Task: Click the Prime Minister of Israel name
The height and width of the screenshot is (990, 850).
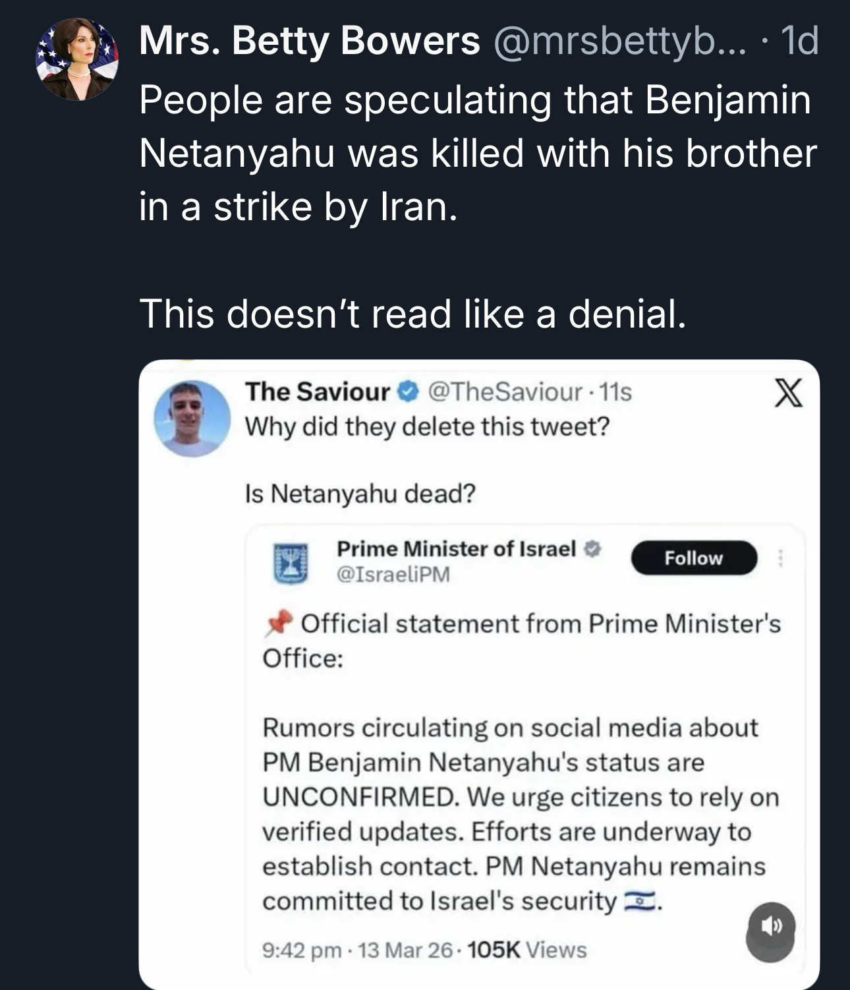Action: (456, 548)
